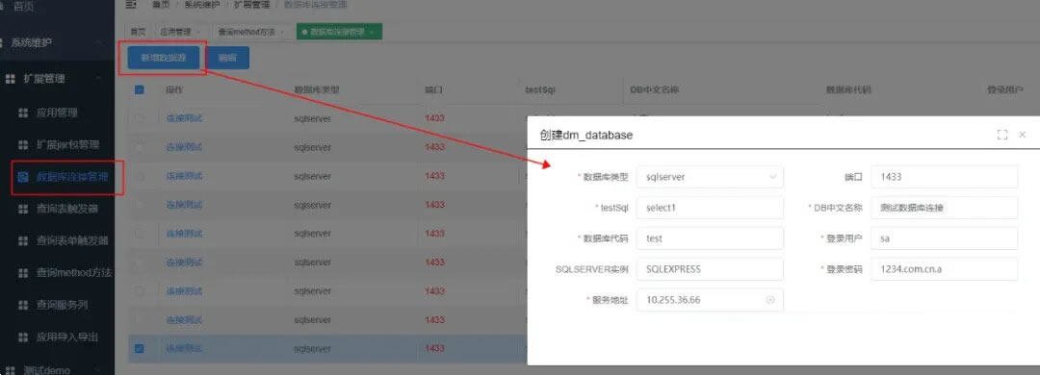
Task: Open the 数据库类型 sqlserver dropdown
Action: pyautogui.click(x=710, y=177)
